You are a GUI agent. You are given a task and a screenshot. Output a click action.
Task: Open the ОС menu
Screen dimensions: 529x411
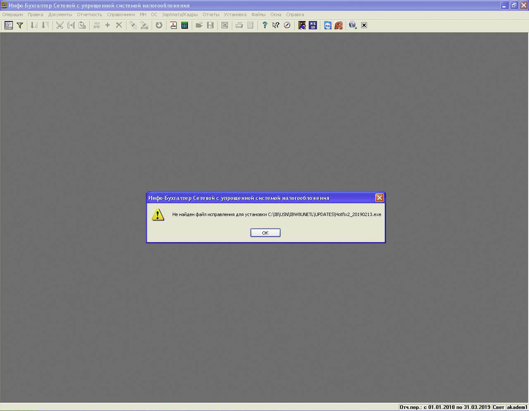tap(154, 14)
